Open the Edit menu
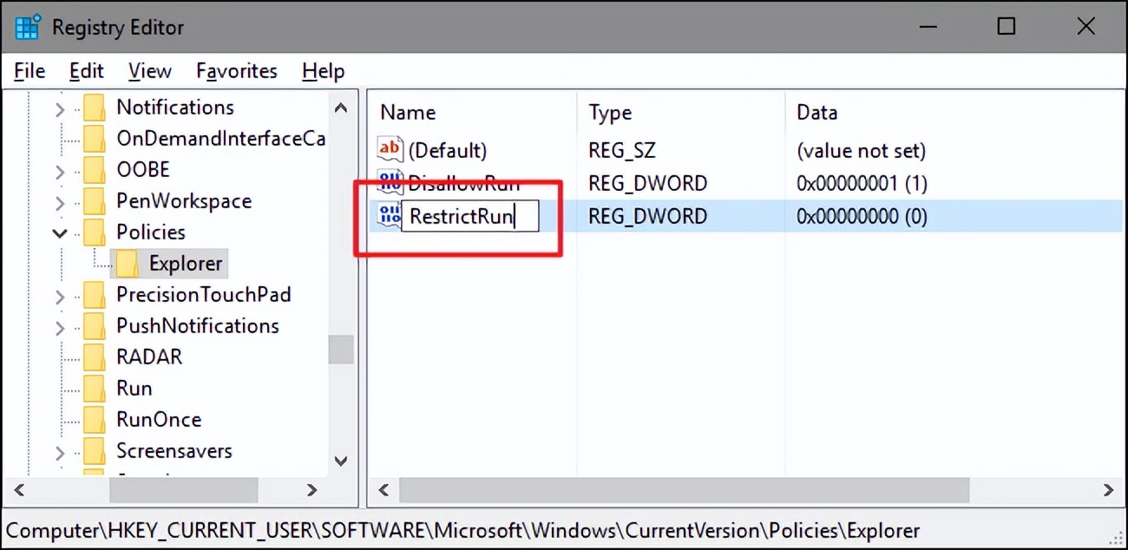 pyautogui.click(x=86, y=70)
